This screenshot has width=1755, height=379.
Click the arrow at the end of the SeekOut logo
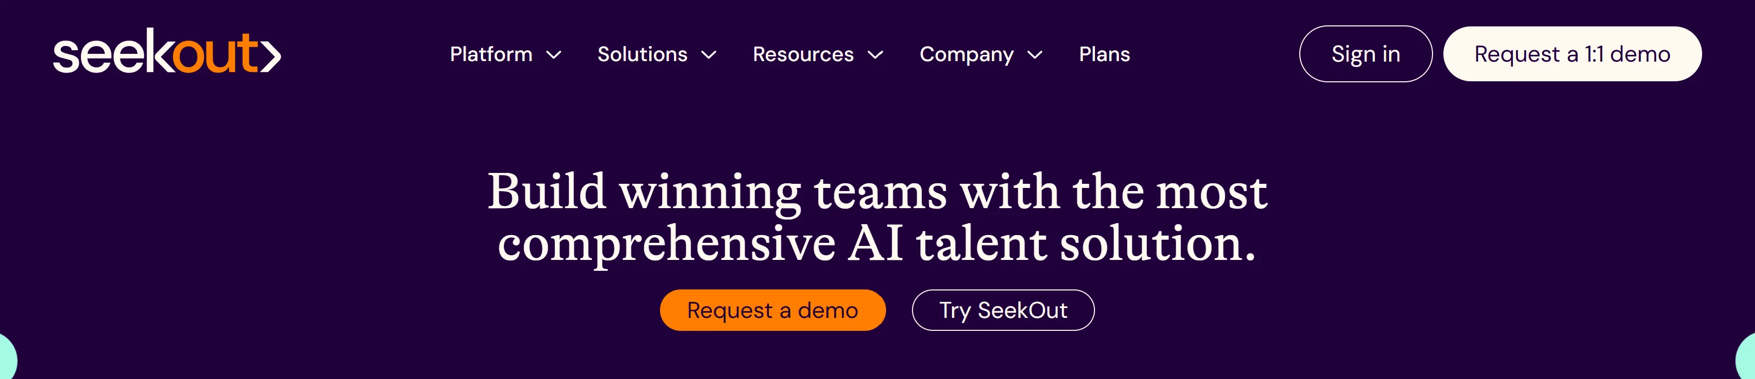click(x=271, y=56)
